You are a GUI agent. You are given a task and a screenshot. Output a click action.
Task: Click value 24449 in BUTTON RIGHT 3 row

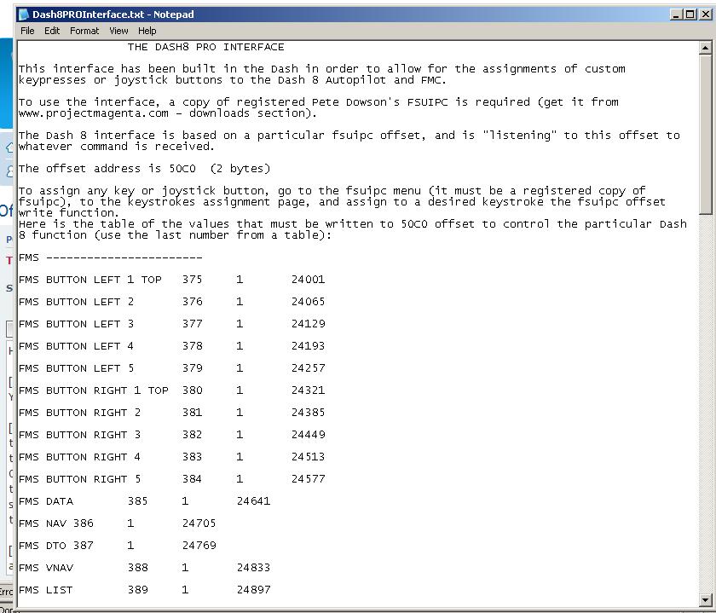point(309,435)
